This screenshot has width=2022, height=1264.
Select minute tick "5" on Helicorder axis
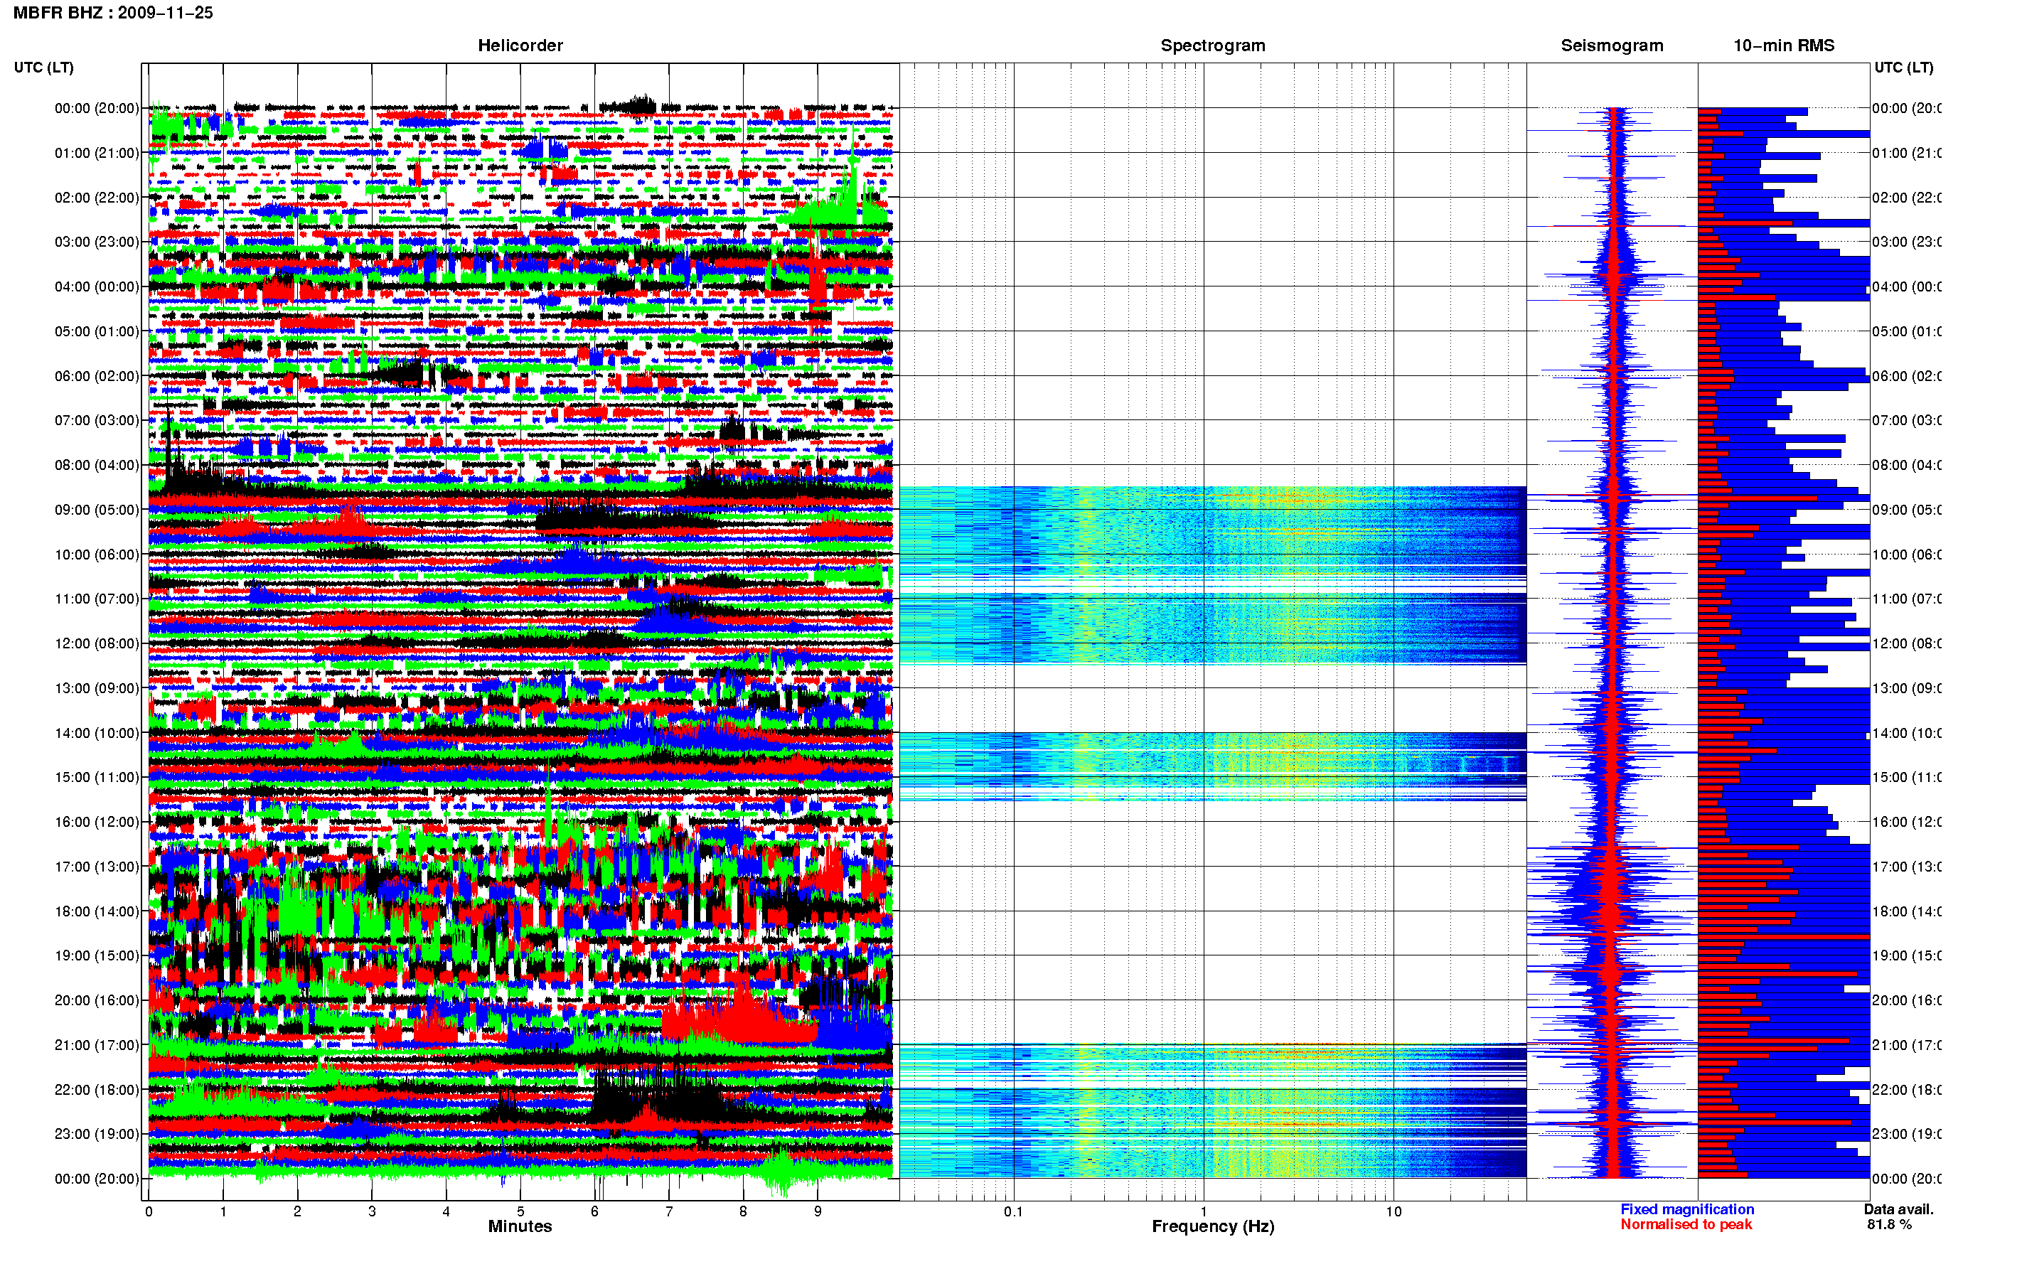[520, 1211]
